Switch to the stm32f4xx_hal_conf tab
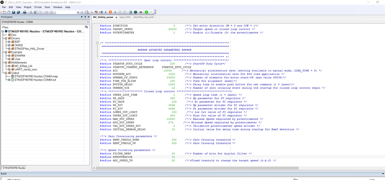 coord(143,17)
